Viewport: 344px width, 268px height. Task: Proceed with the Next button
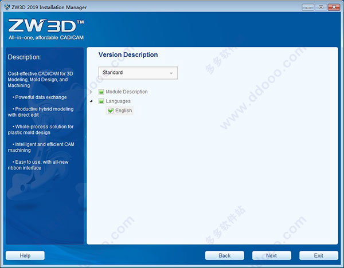coord(272,255)
